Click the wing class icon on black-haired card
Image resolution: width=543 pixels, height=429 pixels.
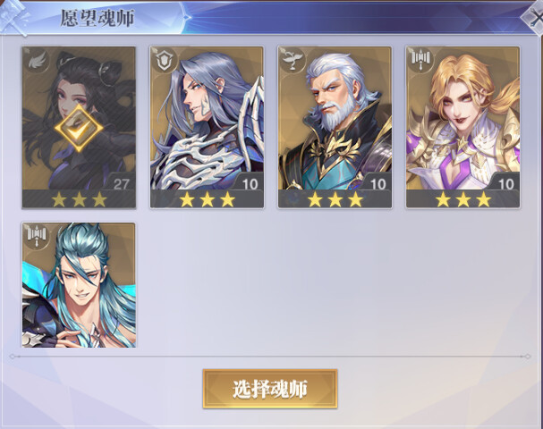[x=35, y=61]
